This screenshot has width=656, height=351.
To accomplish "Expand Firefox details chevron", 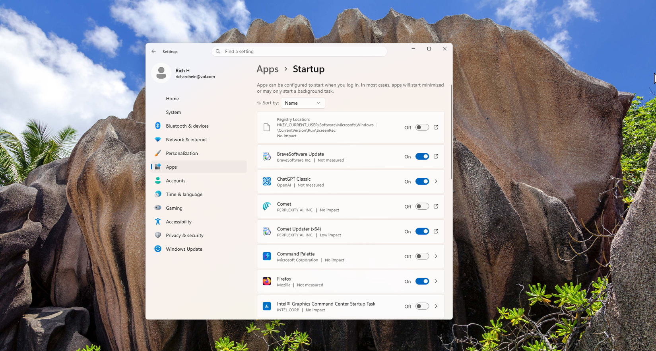I will (436, 281).
